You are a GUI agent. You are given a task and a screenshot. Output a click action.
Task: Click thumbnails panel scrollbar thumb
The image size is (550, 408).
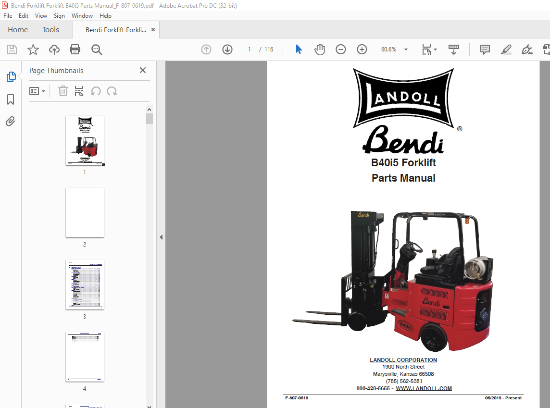pos(150,119)
